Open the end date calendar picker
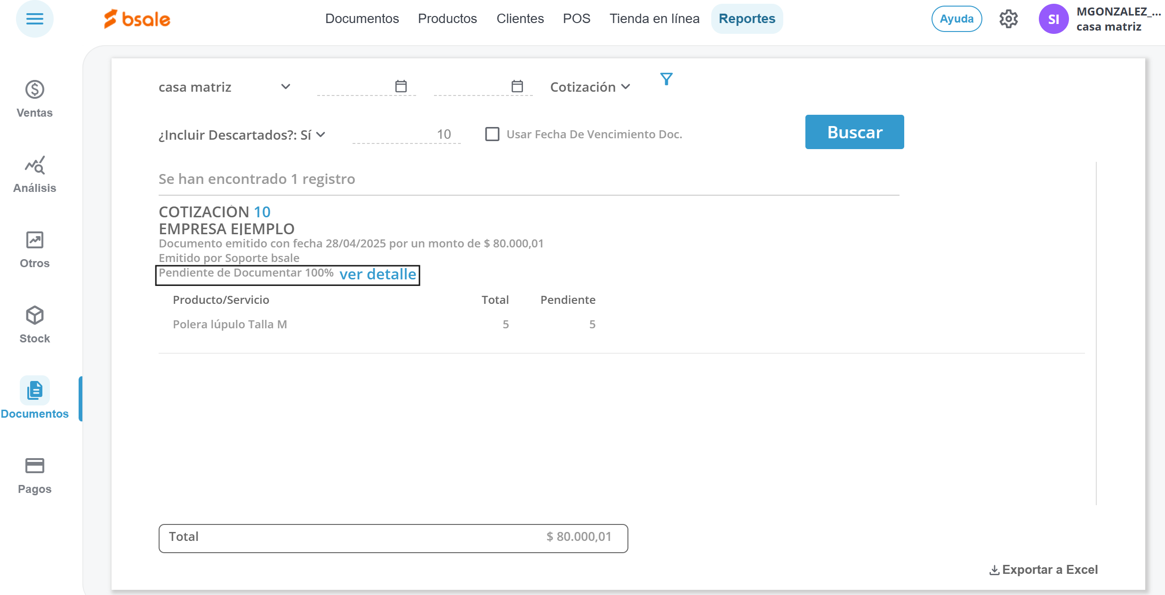Image resolution: width=1165 pixels, height=595 pixels. click(x=517, y=87)
